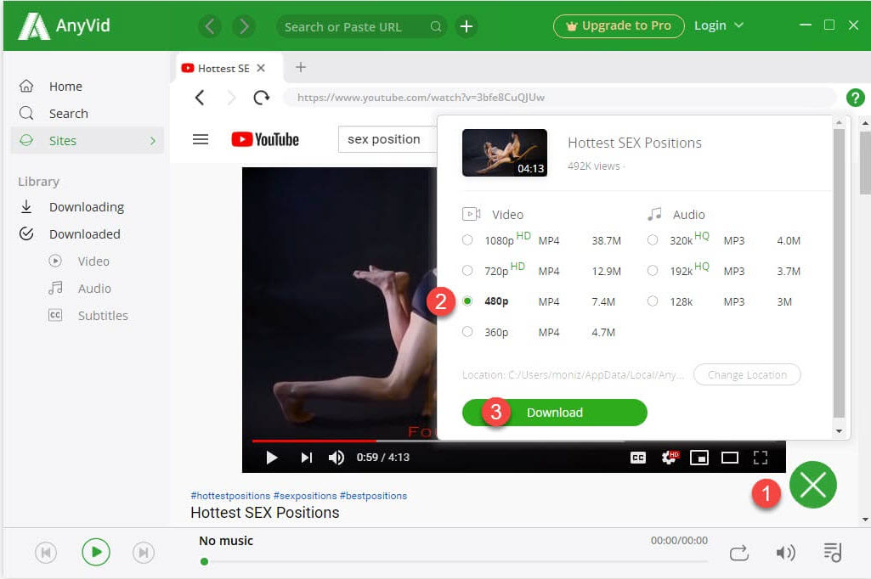
Task: Enable miniplayer mode
Action: click(x=699, y=458)
